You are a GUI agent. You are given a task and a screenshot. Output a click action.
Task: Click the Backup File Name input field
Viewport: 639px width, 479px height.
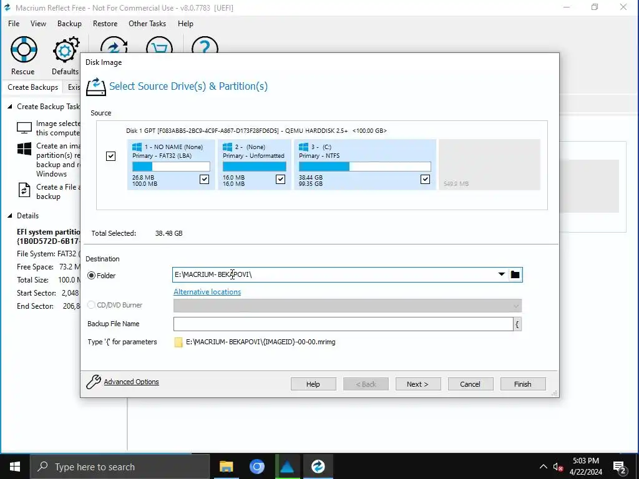click(343, 324)
